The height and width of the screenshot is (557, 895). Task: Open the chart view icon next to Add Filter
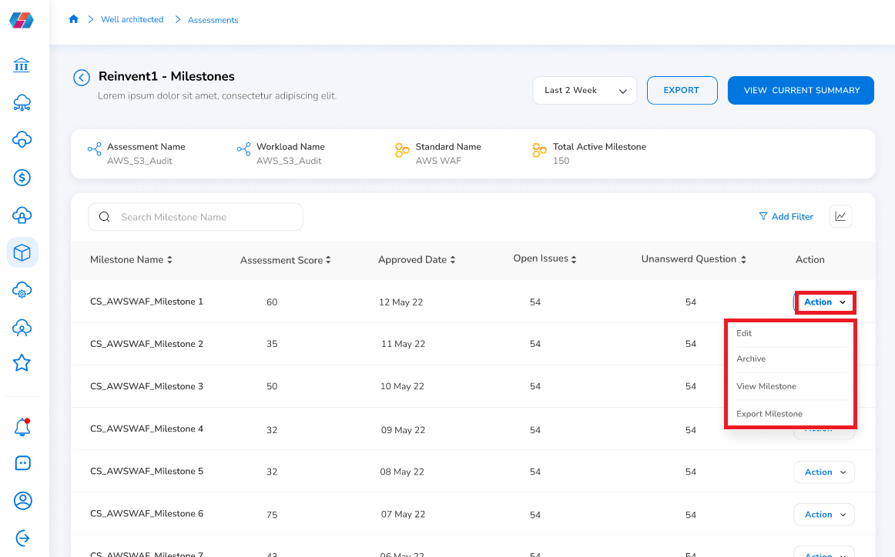pos(840,216)
